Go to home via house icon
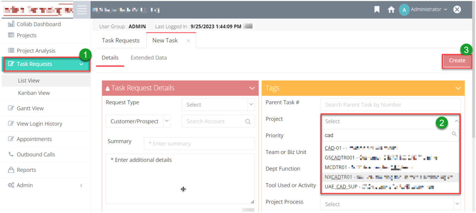The width and height of the screenshot is (476, 213). [x=391, y=10]
